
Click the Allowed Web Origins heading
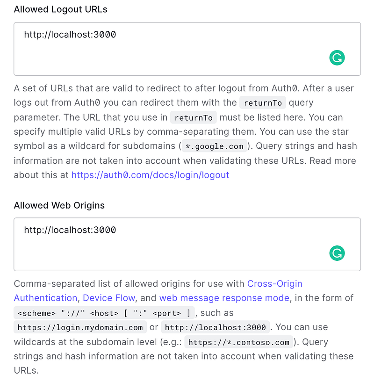pyautogui.click(x=59, y=205)
